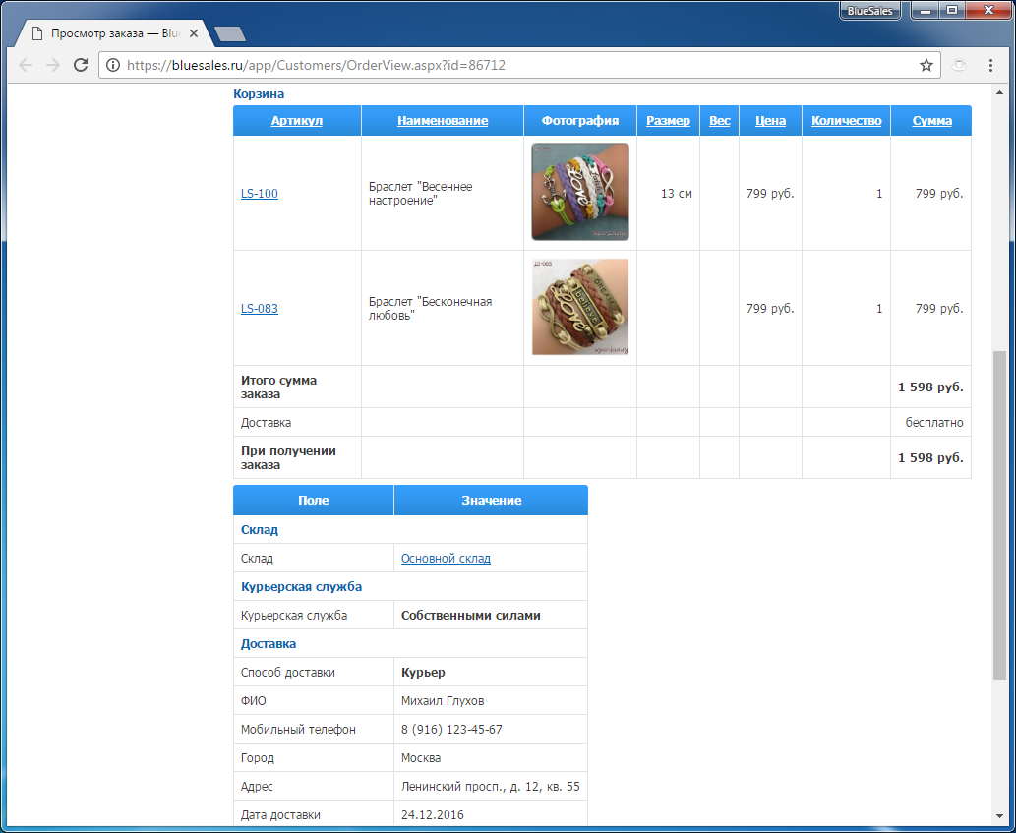The image size is (1016, 833).
Task: Click the URL address bar field
Action: point(511,65)
